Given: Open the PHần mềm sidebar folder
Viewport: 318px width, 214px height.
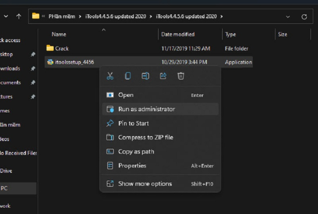Looking at the screenshot, I should tap(10, 125).
